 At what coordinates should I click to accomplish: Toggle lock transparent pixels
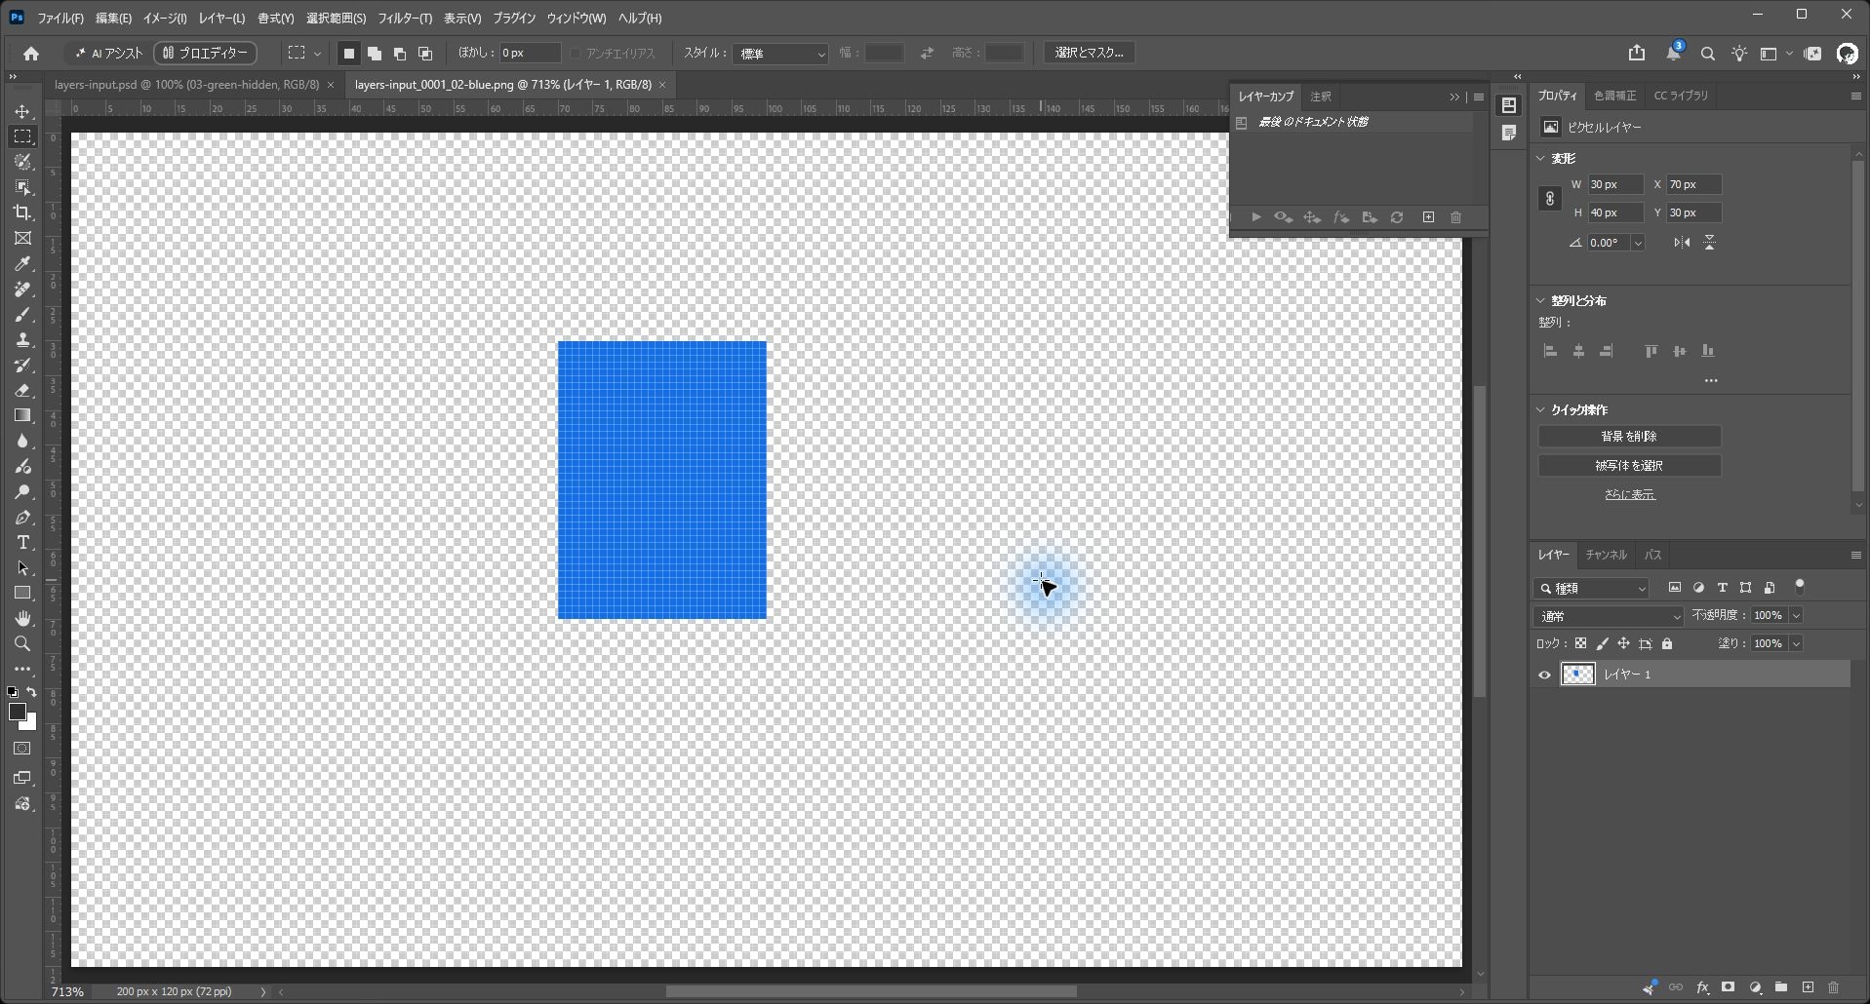click(x=1580, y=643)
